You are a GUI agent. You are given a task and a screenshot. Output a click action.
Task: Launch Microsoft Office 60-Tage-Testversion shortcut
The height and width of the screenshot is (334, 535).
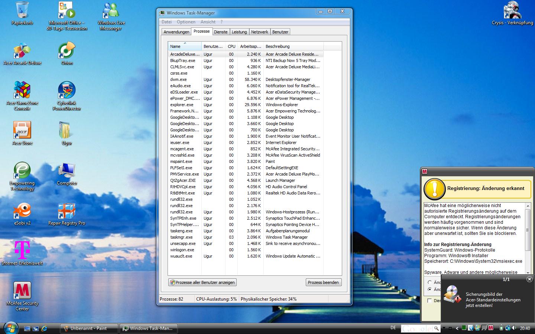pos(67,16)
